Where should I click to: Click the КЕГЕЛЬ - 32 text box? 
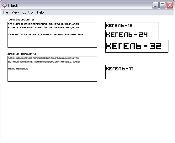[x=137, y=46]
